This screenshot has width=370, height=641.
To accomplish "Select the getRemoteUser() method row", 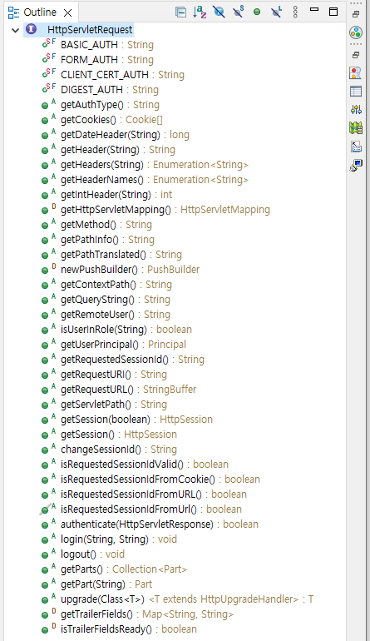I will tap(106, 315).
